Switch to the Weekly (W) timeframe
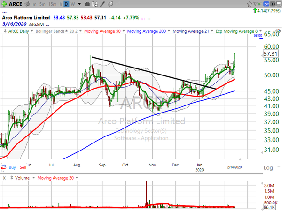Image resolution: width=282 pixels, height=211 pixels. coord(73,4)
